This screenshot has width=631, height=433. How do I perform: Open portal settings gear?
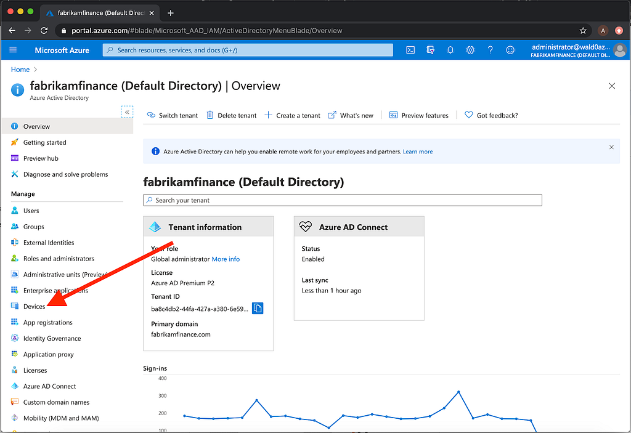pos(470,51)
